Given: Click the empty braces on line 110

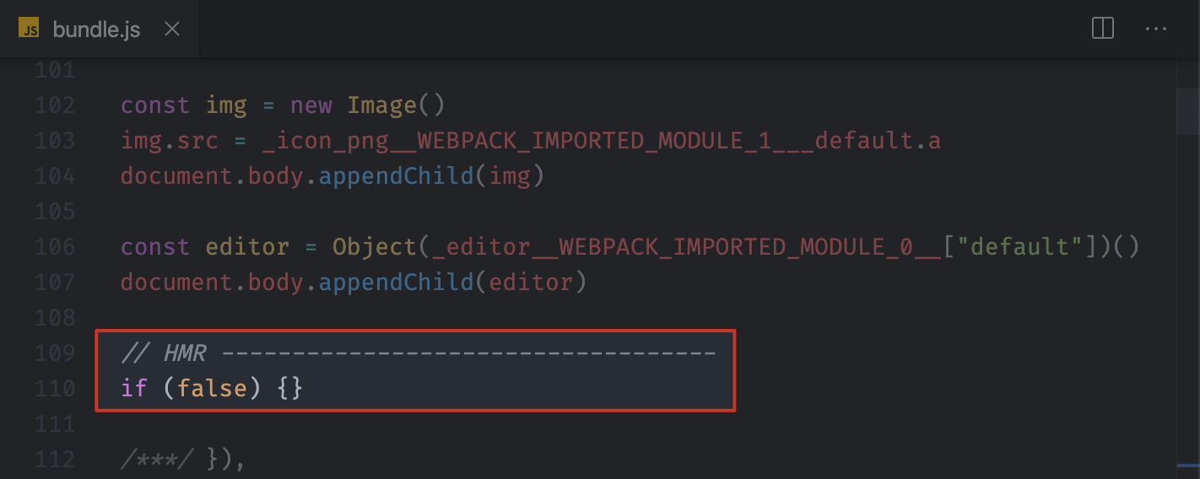Looking at the screenshot, I should [x=290, y=389].
